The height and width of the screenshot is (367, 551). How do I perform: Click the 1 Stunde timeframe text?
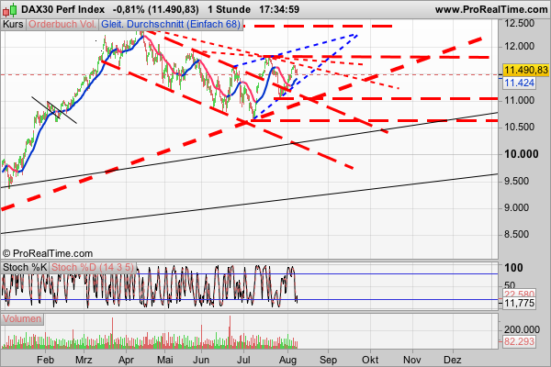[x=229, y=9]
